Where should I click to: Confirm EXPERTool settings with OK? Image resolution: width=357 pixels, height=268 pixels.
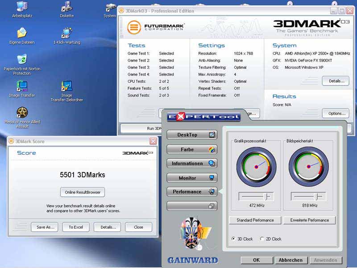click(x=257, y=260)
